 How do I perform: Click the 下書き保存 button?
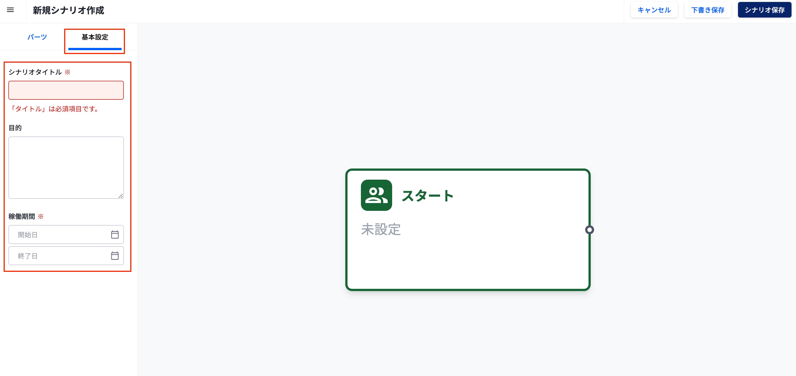point(707,10)
